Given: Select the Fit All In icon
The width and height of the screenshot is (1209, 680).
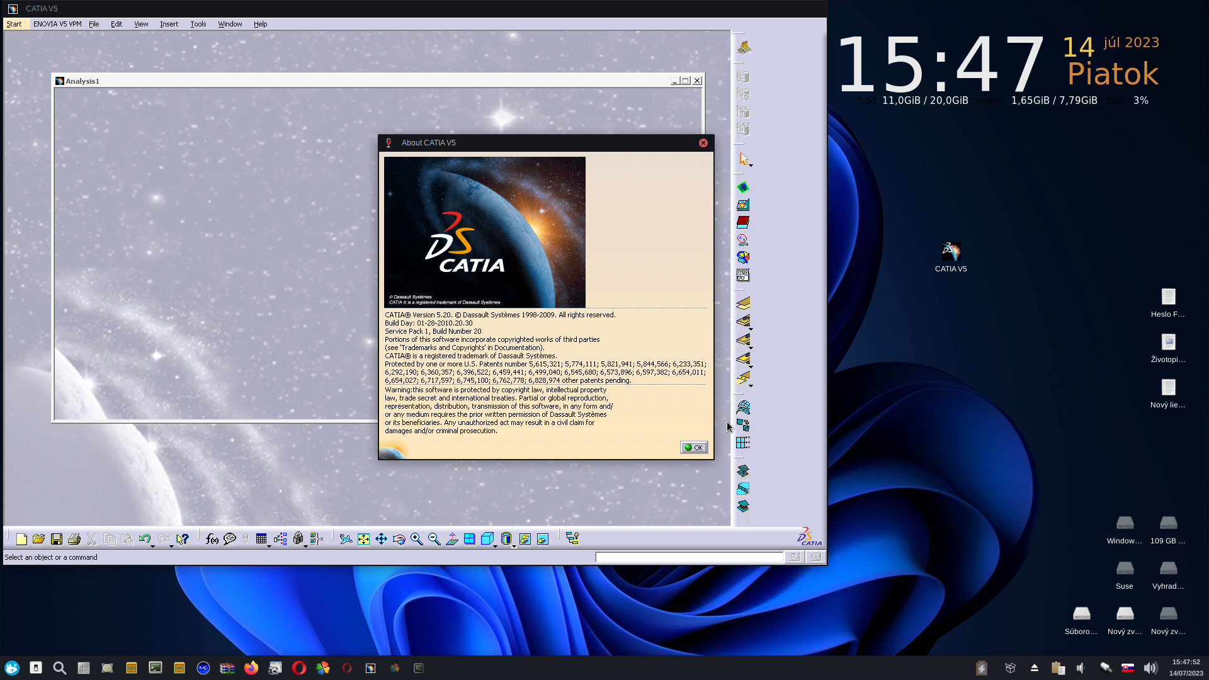Looking at the screenshot, I should (x=364, y=539).
